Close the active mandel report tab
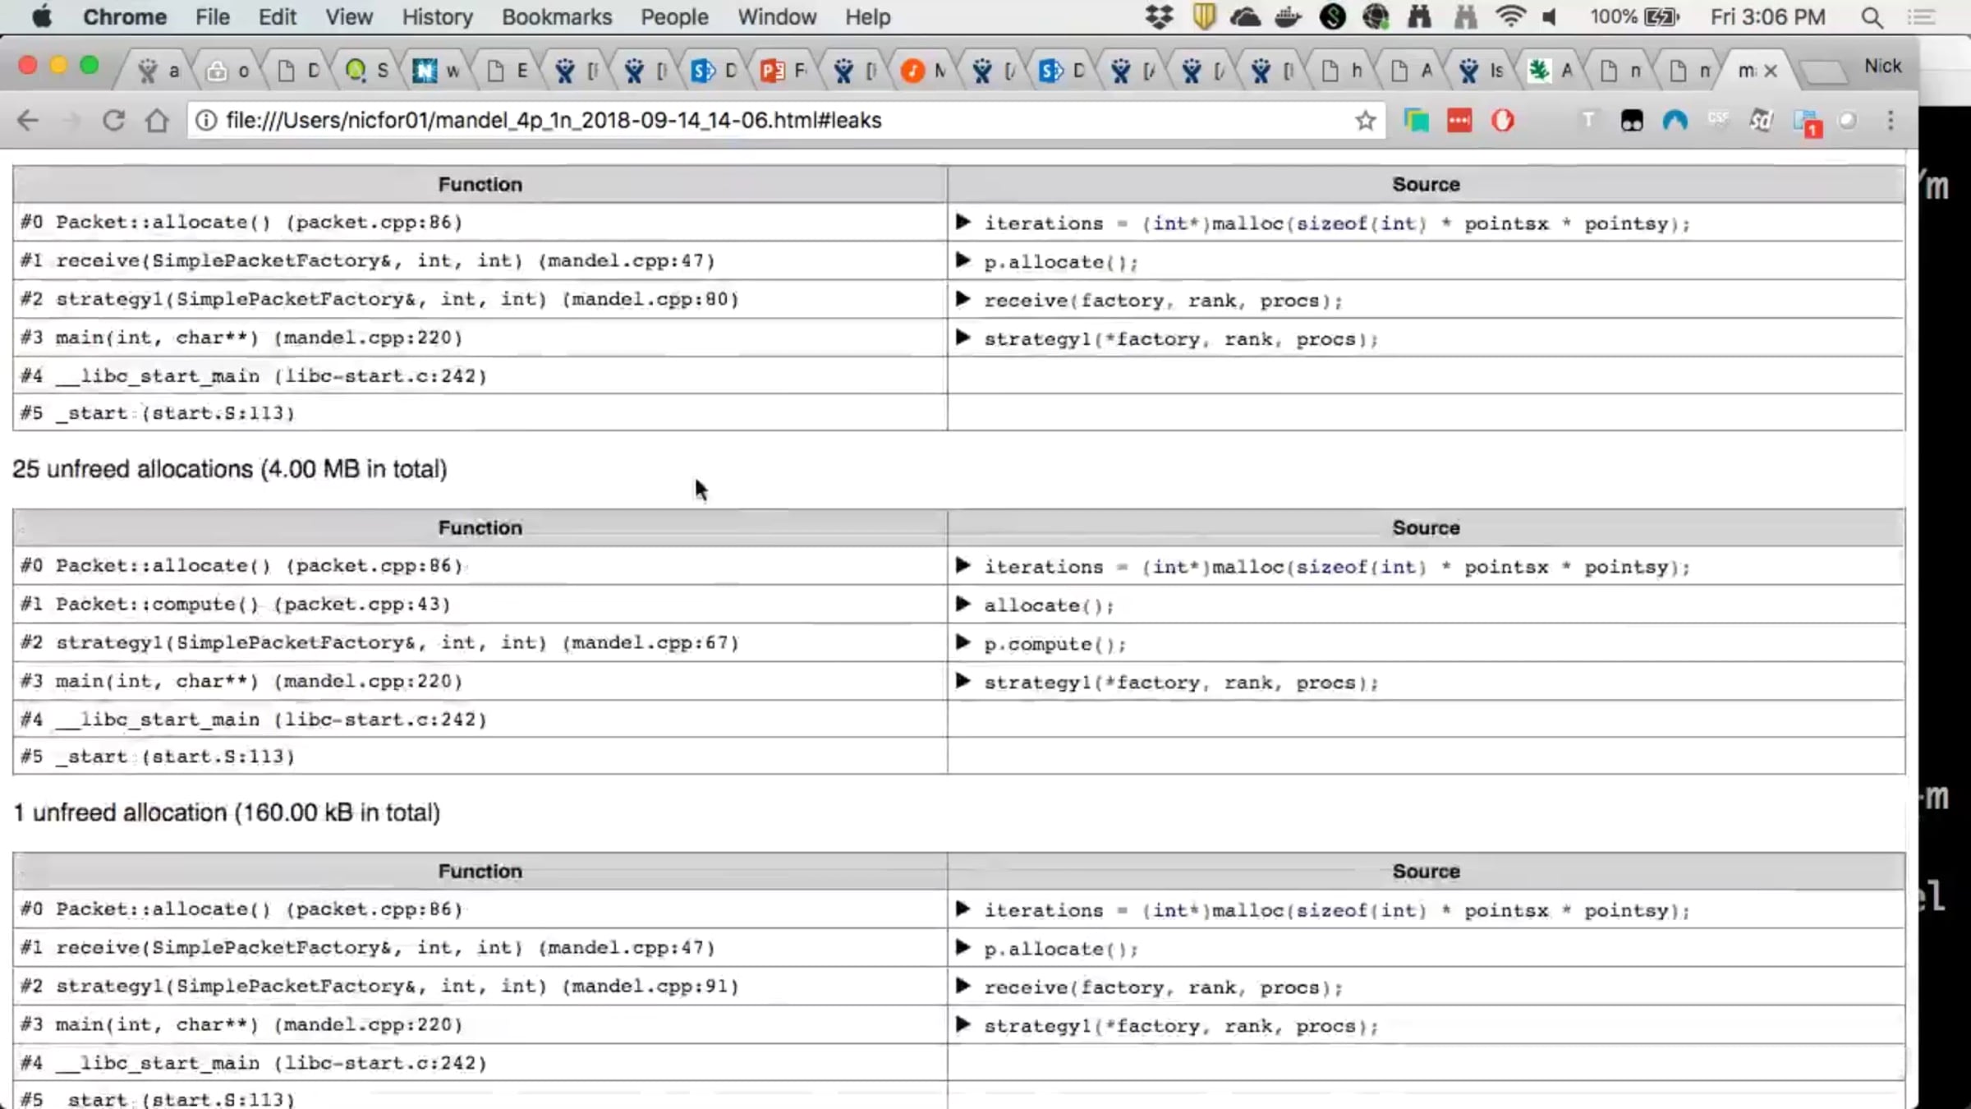1971x1109 pixels. (x=1771, y=71)
